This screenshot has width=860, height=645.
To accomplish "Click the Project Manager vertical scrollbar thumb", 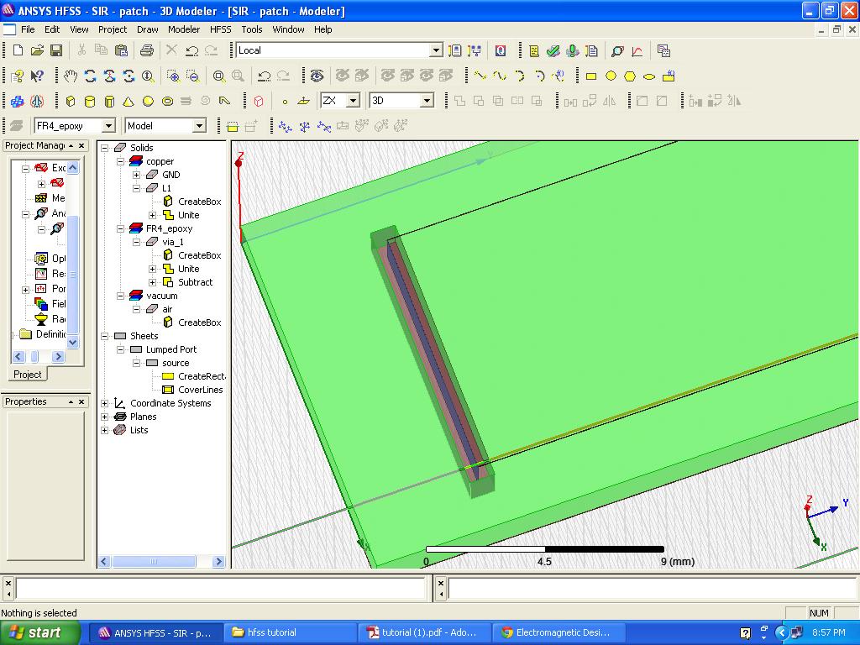I will coord(73,275).
